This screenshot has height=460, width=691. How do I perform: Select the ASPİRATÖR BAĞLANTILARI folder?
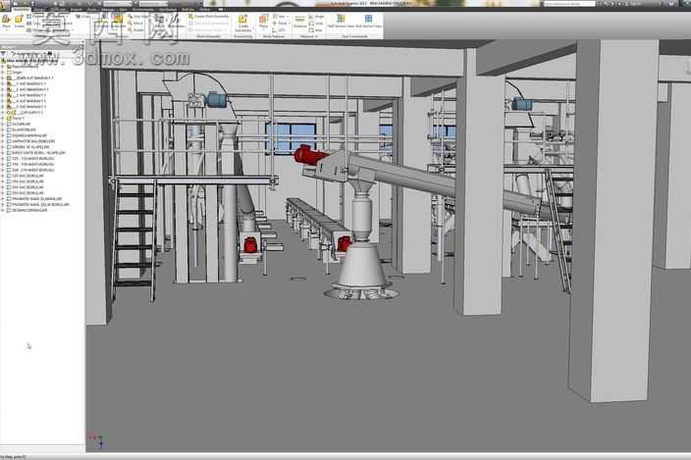click(x=31, y=141)
